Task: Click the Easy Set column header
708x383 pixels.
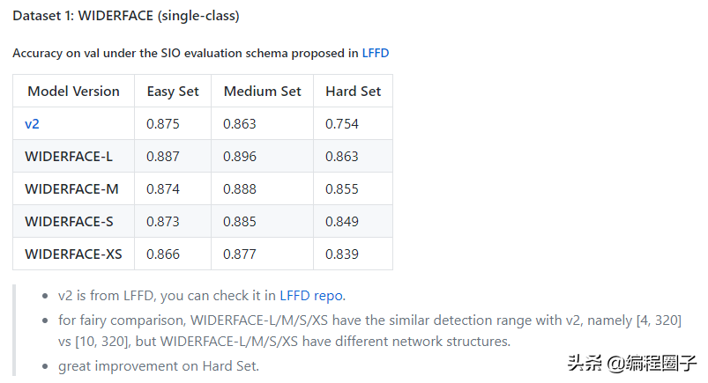Action: pos(172,92)
